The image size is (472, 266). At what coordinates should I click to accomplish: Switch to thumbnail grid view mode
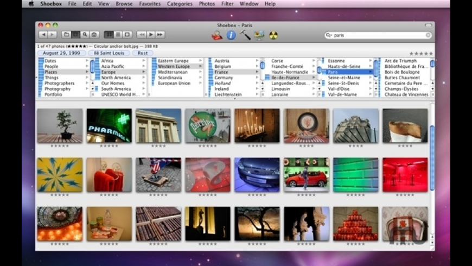click(109, 35)
